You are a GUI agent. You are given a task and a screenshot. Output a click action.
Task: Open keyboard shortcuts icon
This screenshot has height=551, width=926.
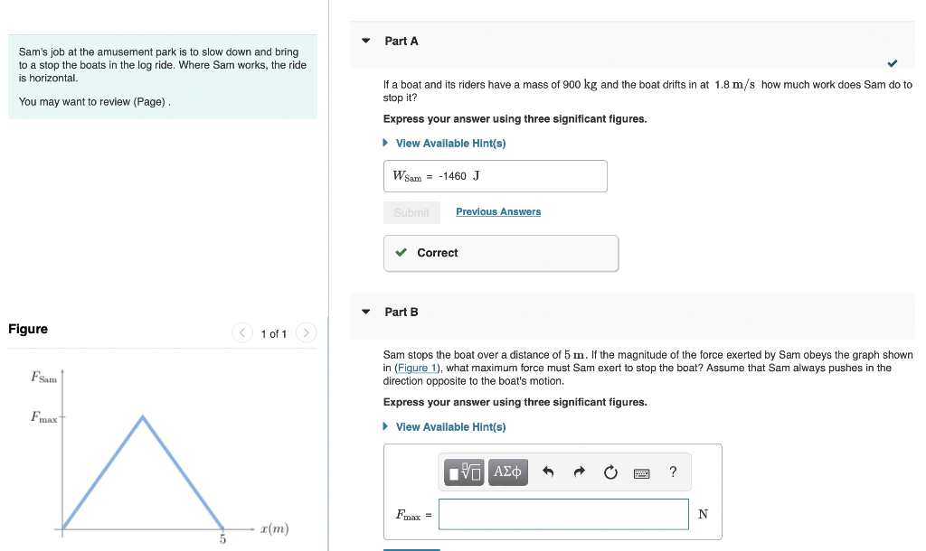tap(641, 472)
